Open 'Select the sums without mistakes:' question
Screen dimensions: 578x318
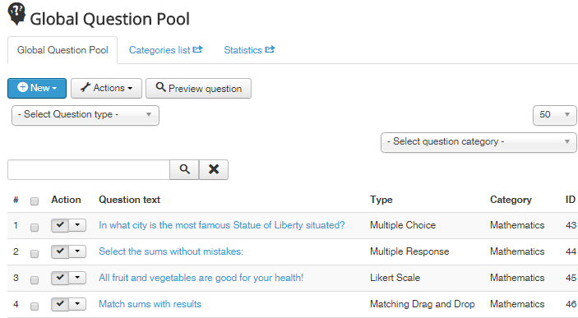point(171,251)
